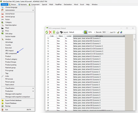This screenshot has width=138, height=113.
Task: Click the green download arrow icon
Action: 54,32
